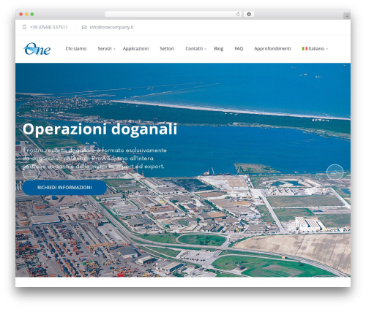Open the Blog page

coord(219,49)
